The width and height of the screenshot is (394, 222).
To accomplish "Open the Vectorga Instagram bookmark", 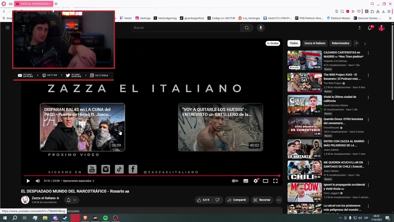I will click(x=143, y=18).
